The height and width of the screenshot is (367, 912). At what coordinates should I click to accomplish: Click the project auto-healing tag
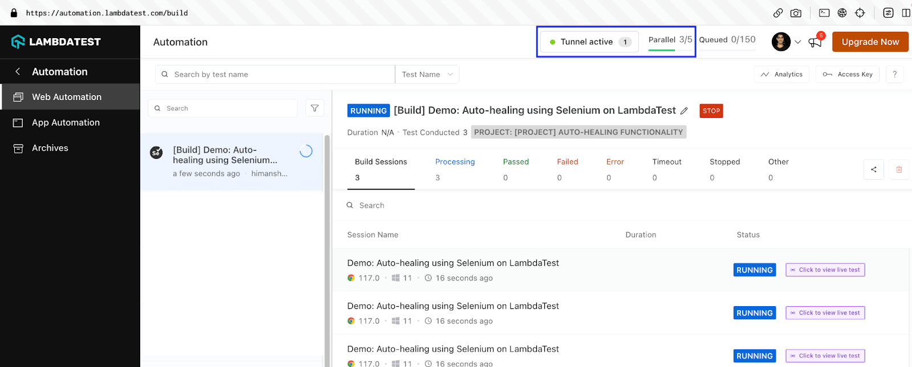pos(579,132)
